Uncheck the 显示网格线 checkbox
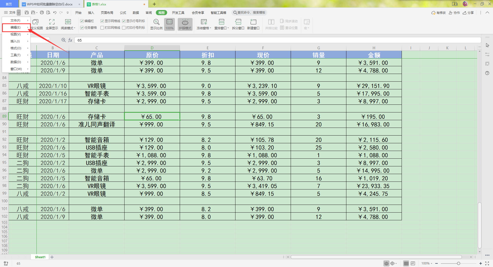493x267 pixels. pyautogui.click(x=102, y=21)
